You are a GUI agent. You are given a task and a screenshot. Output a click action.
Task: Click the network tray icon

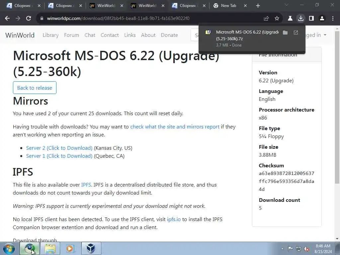[298, 249]
